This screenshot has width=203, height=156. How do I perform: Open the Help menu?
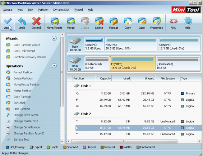click(x=91, y=10)
